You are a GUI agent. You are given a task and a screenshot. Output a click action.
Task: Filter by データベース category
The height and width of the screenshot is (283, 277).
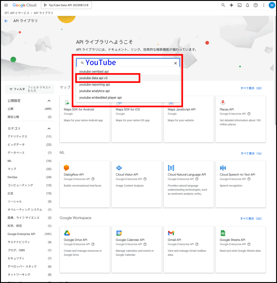(29, 153)
